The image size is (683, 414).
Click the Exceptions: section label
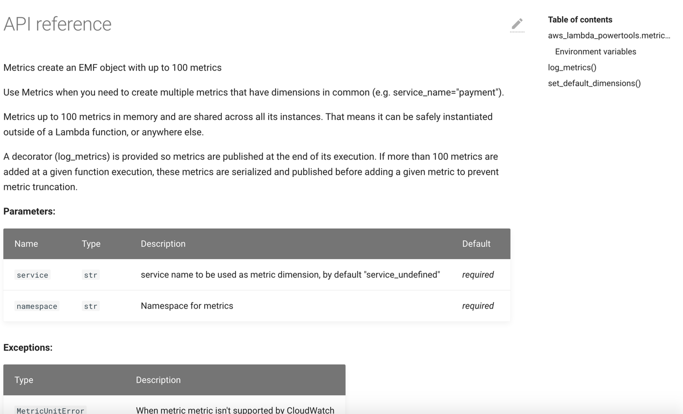point(28,347)
